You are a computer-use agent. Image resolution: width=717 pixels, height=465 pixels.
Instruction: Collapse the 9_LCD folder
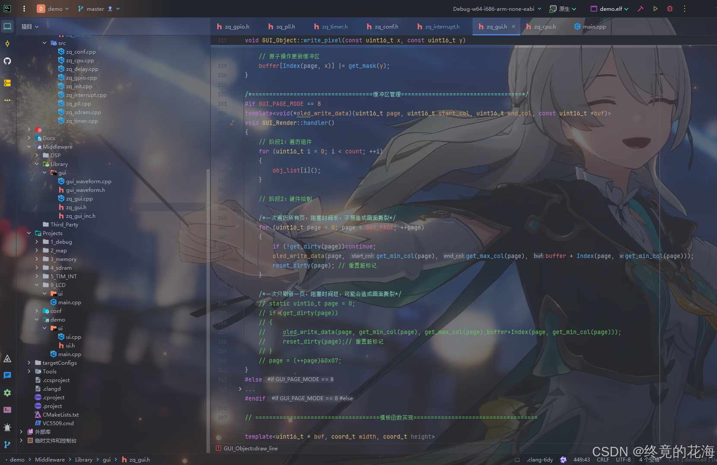point(37,285)
